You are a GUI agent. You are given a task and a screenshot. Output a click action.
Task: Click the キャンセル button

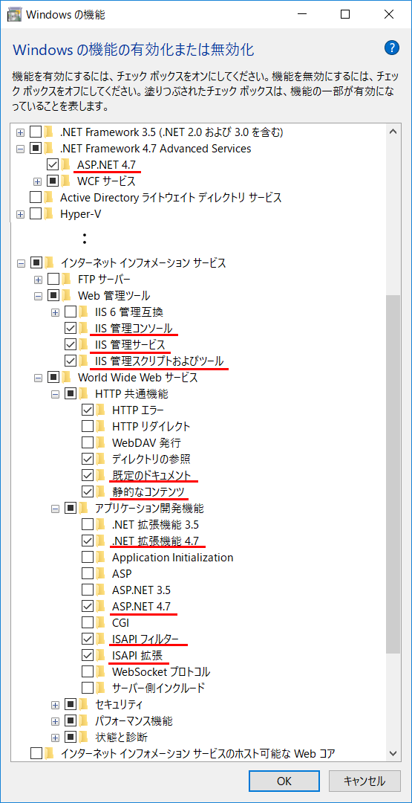[x=364, y=781]
